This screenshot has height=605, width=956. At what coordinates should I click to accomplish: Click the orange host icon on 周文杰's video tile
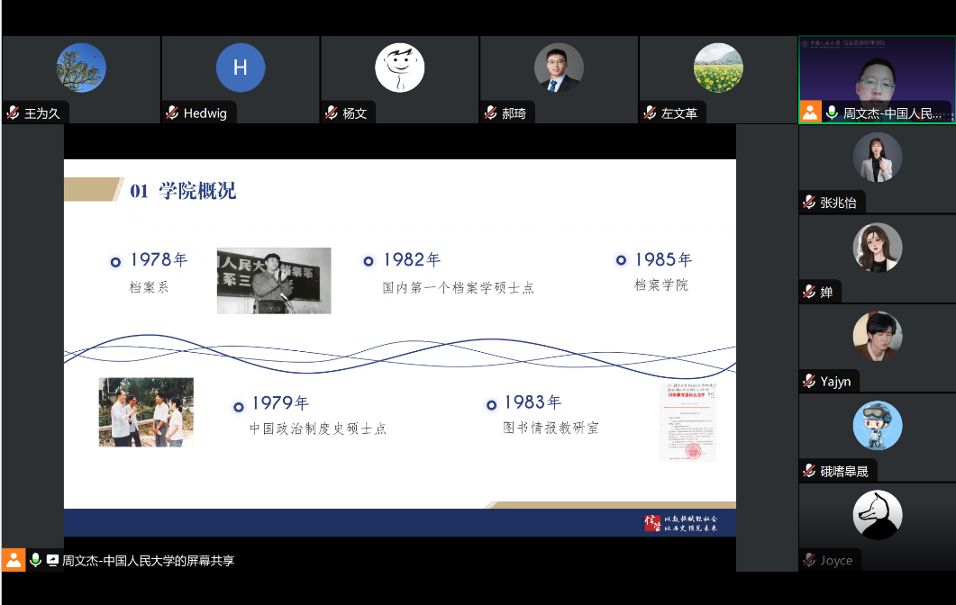(x=810, y=113)
